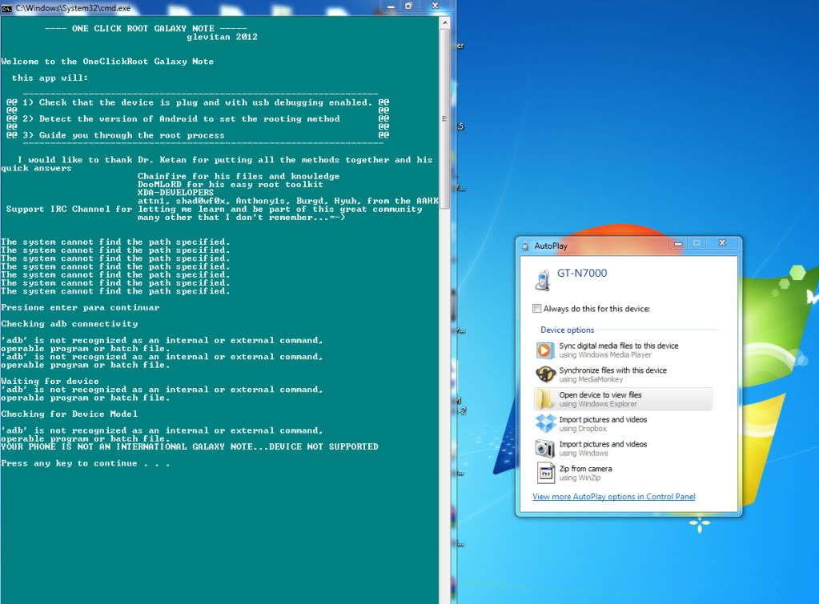Viewport: 819px width, 604px height.
Task: Click the GT-N7000 phone device icon
Action: coord(542,278)
